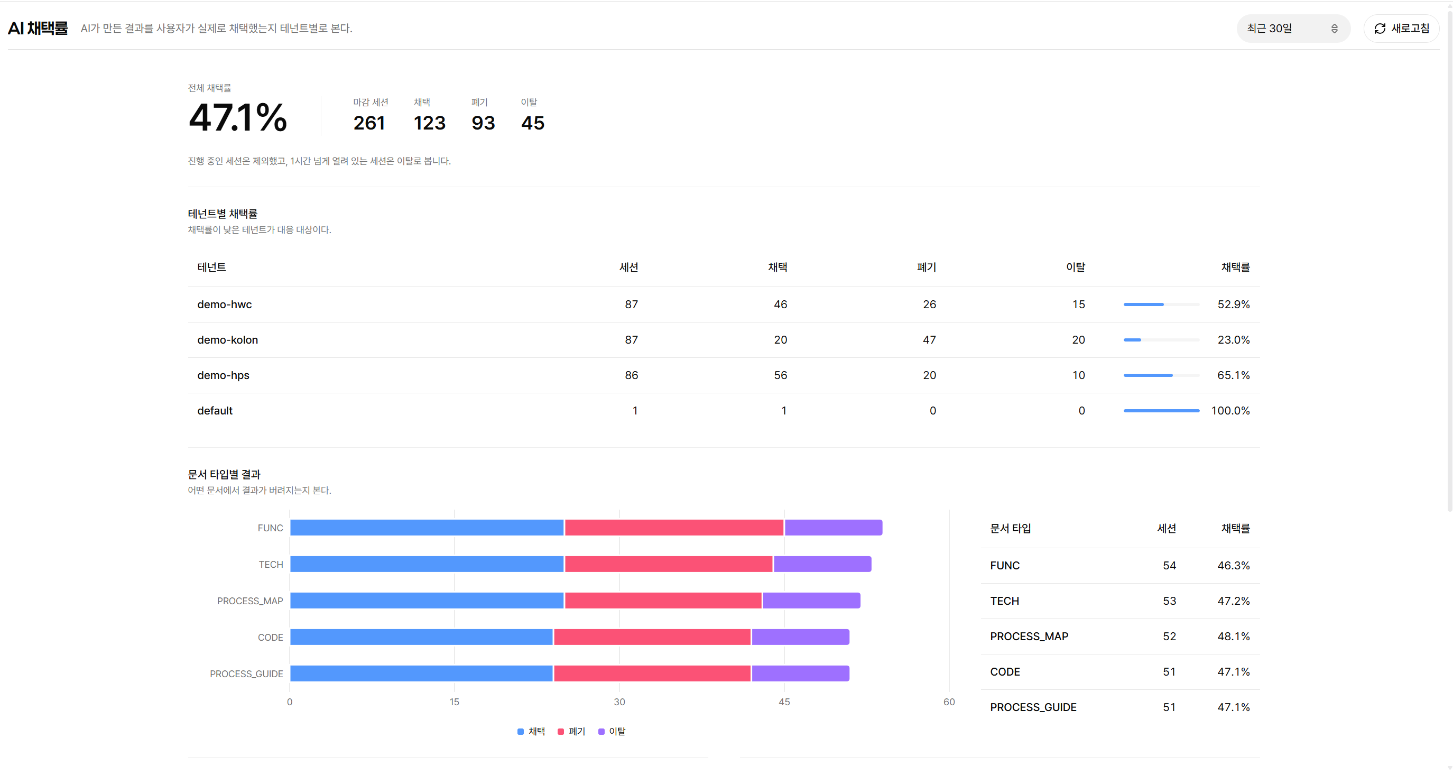Viewport: 1453px width, 775px height.
Task: Click the PROCESS_GUIDE row in document type table
Action: [x=1120, y=707]
